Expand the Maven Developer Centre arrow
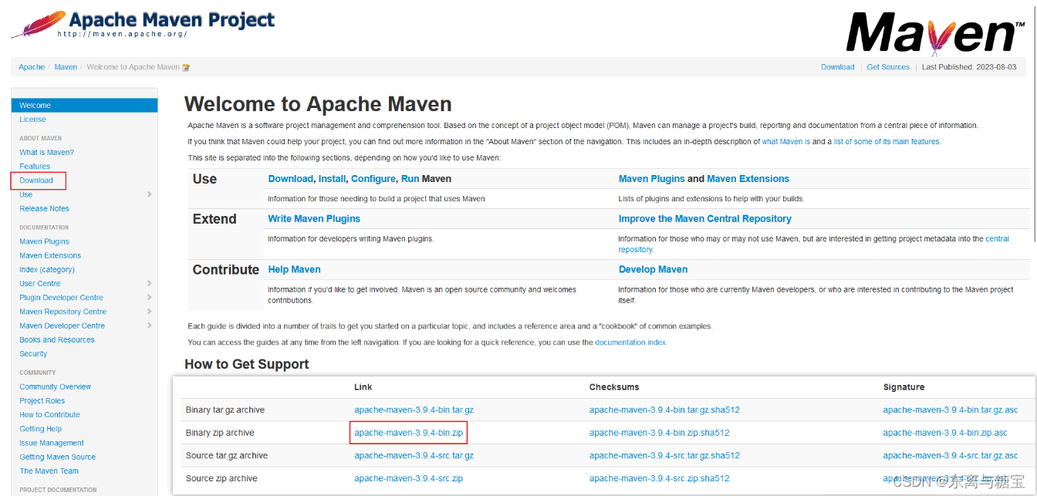 [x=149, y=326]
